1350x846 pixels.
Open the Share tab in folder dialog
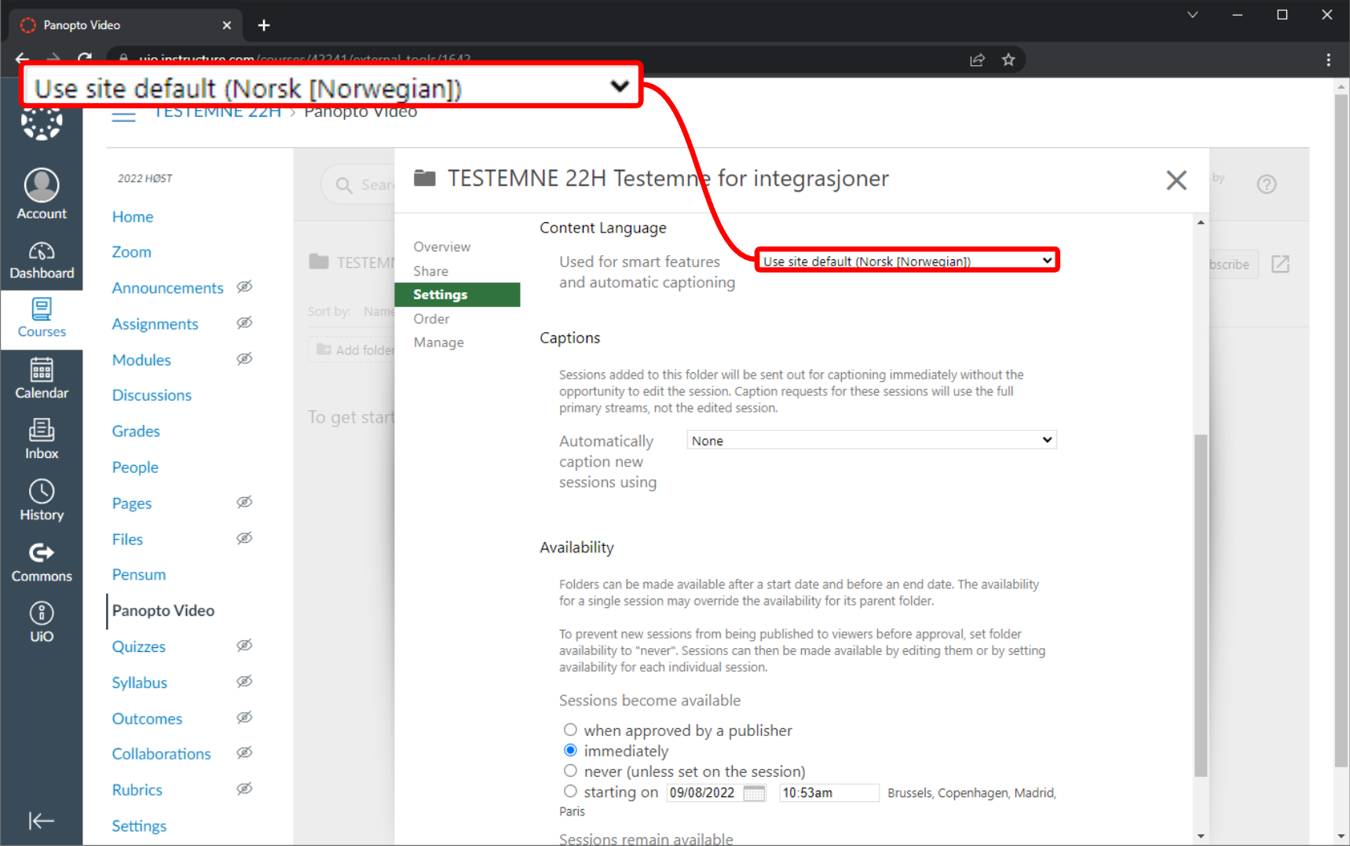[431, 271]
